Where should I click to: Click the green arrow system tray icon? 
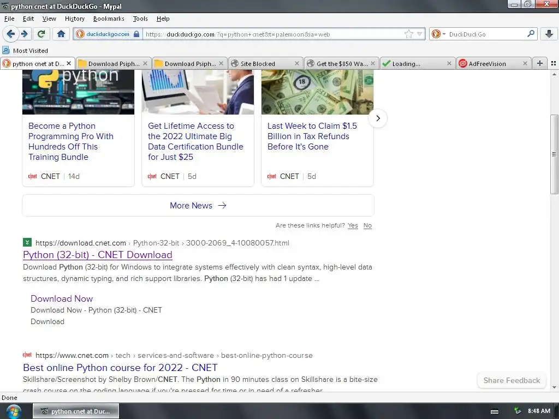tap(518, 411)
